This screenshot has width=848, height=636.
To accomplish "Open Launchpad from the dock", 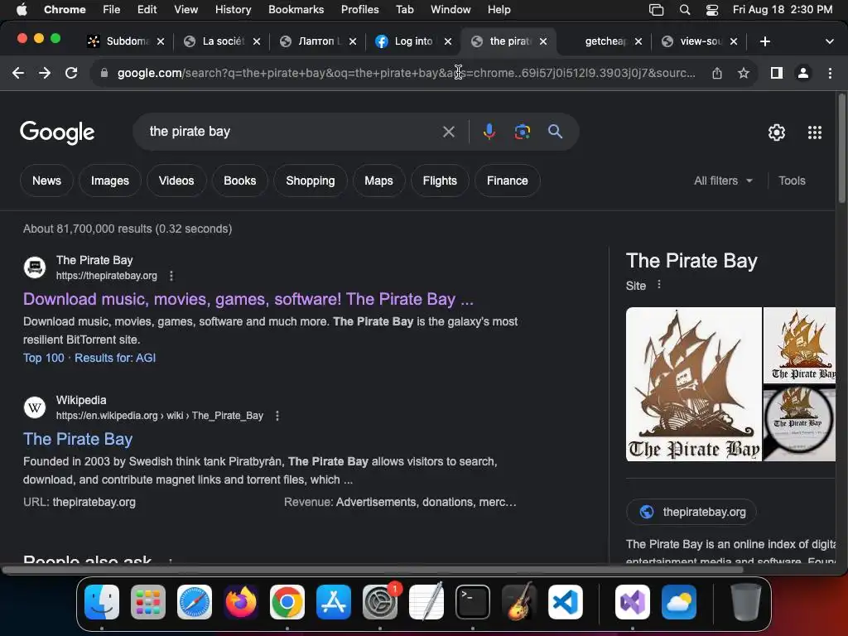I will pyautogui.click(x=148, y=602).
